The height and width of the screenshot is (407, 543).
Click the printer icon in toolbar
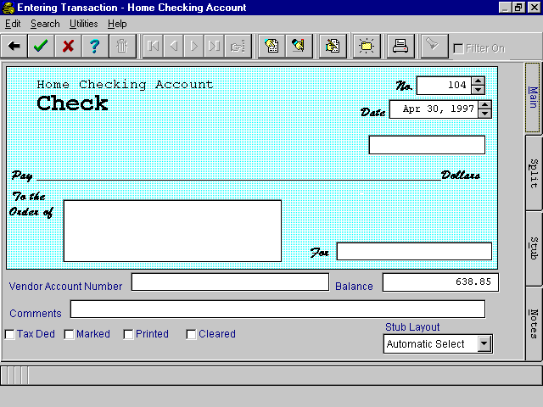click(x=399, y=46)
